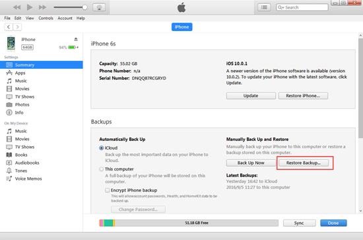Screen dimensions: 363x240
Task: Click the Apps icon in sidebar
Action: (9, 73)
